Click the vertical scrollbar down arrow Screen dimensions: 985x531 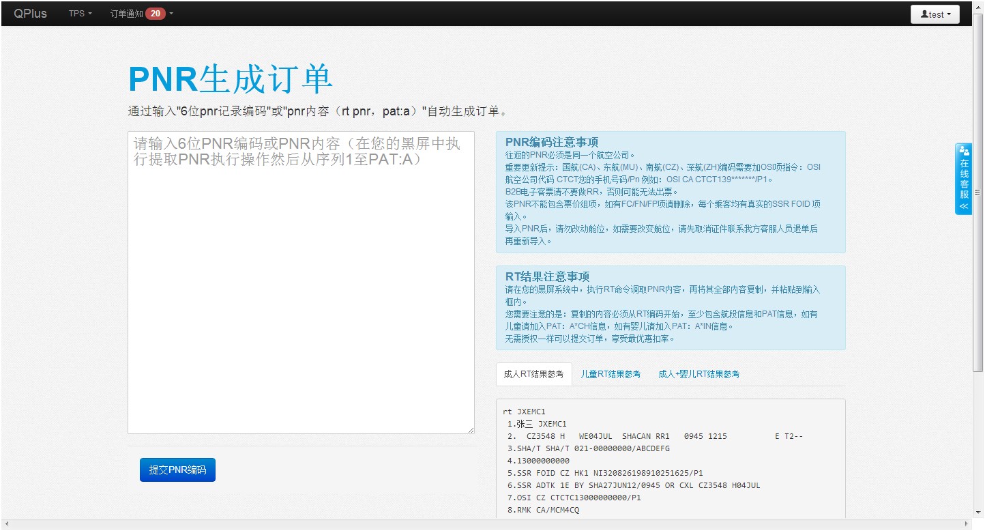tap(978, 513)
